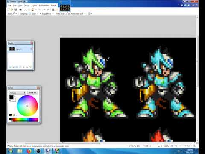Click the New image toolbar icon
Screen dimensions: 205x154
(9, 9)
